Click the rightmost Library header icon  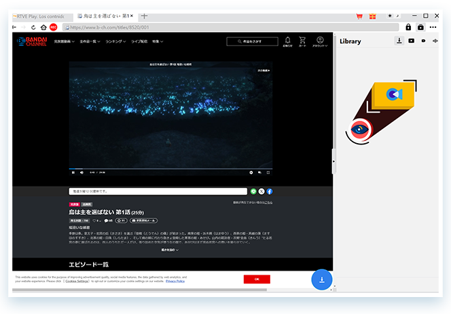[435, 41]
